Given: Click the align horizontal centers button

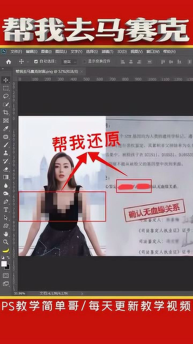Looking at the screenshot, I should pos(131,62).
